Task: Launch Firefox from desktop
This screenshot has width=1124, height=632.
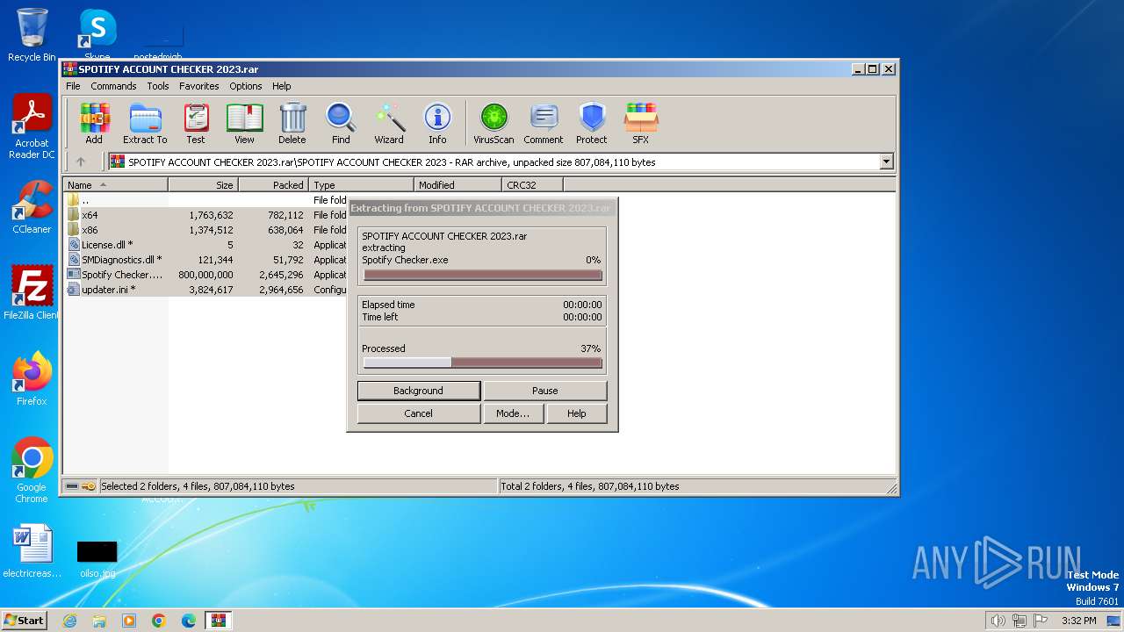Action: tap(32, 378)
